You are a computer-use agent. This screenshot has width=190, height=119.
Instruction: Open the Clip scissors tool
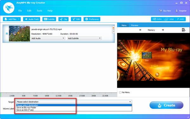pyautogui.click(x=64, y=19)
